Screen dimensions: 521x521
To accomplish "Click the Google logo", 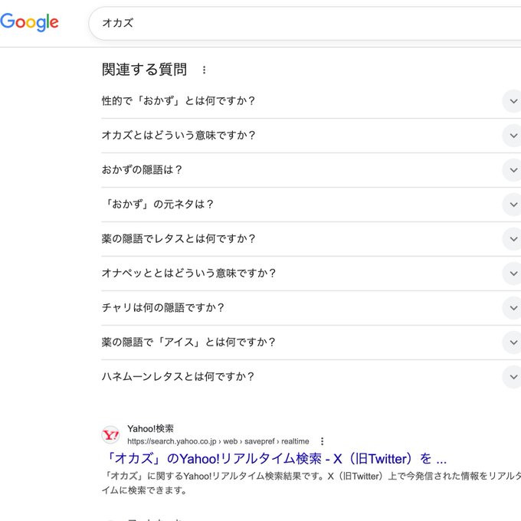I will coord(29,22).
